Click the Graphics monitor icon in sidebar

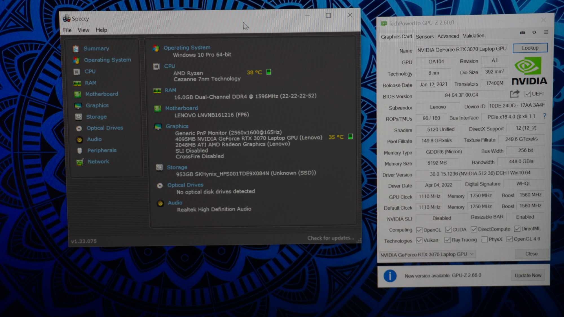point(78,106)
